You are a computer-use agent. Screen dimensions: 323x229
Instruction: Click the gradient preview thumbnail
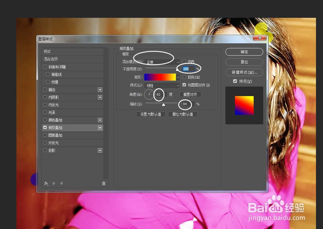tap(244, 105)
